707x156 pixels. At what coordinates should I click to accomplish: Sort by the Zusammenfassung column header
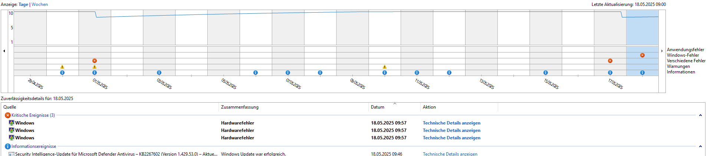[294, 107]
